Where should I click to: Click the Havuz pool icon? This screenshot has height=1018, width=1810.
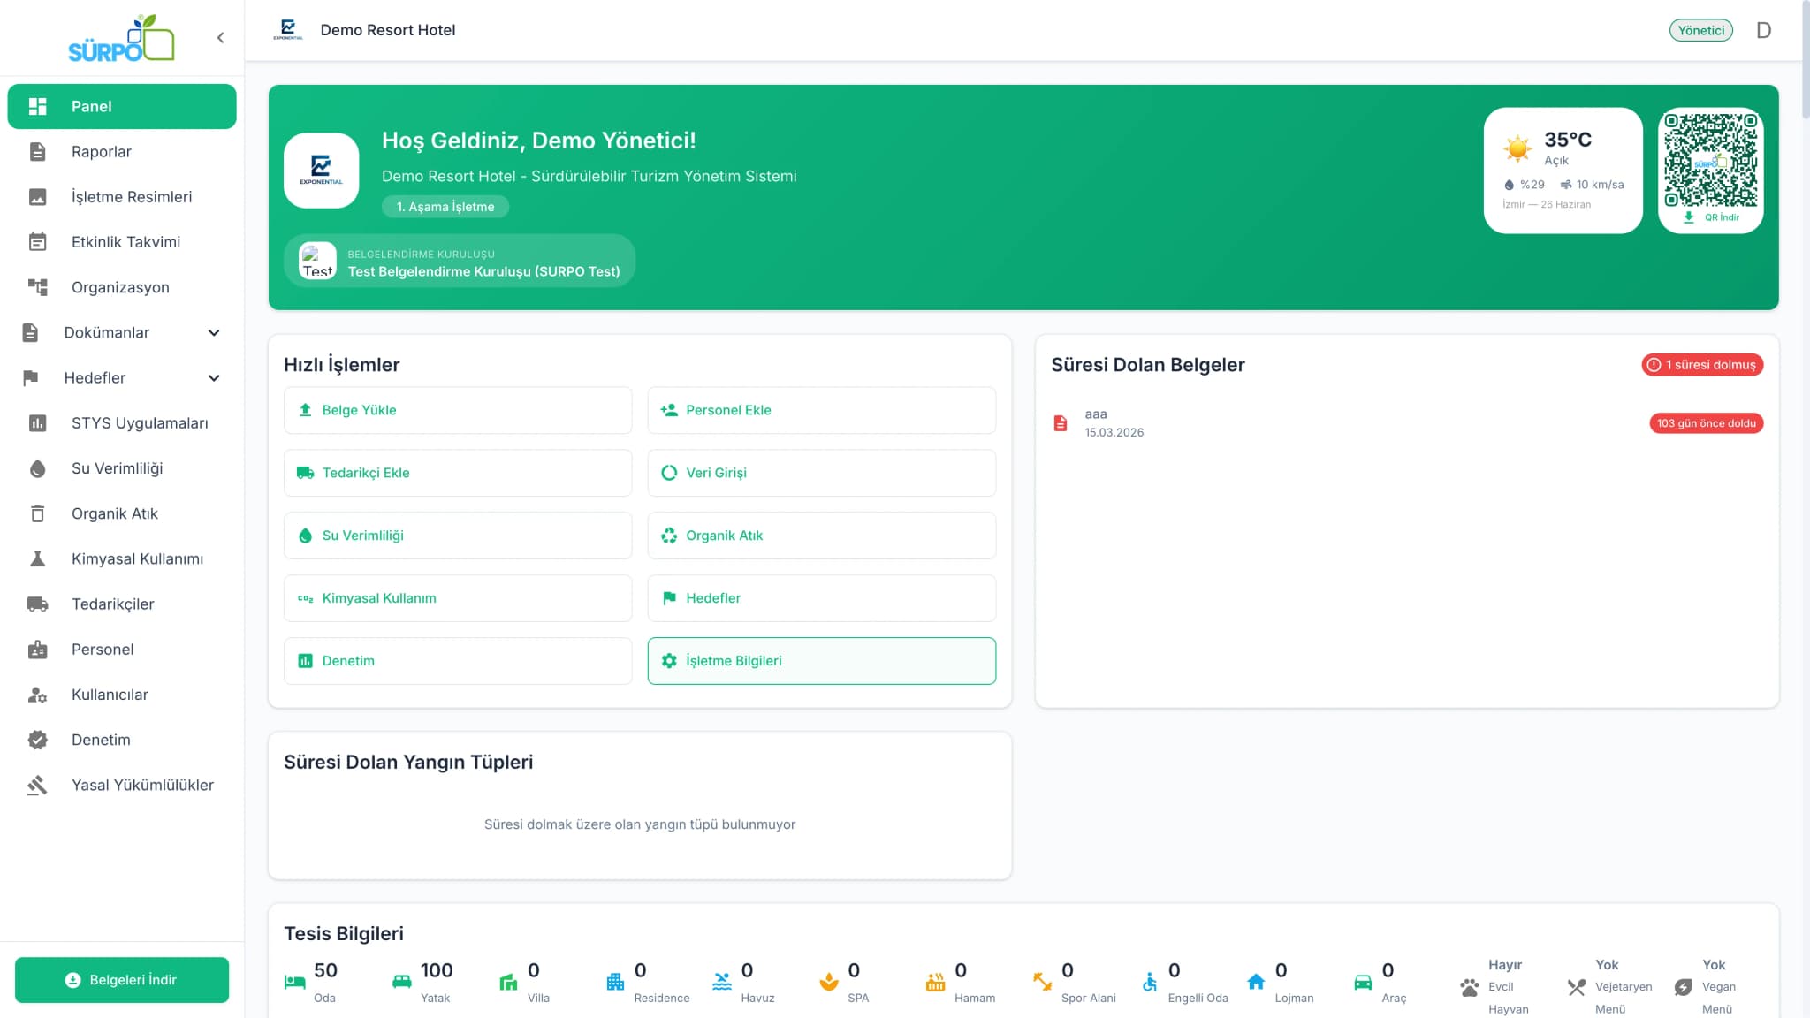point(722,982)
